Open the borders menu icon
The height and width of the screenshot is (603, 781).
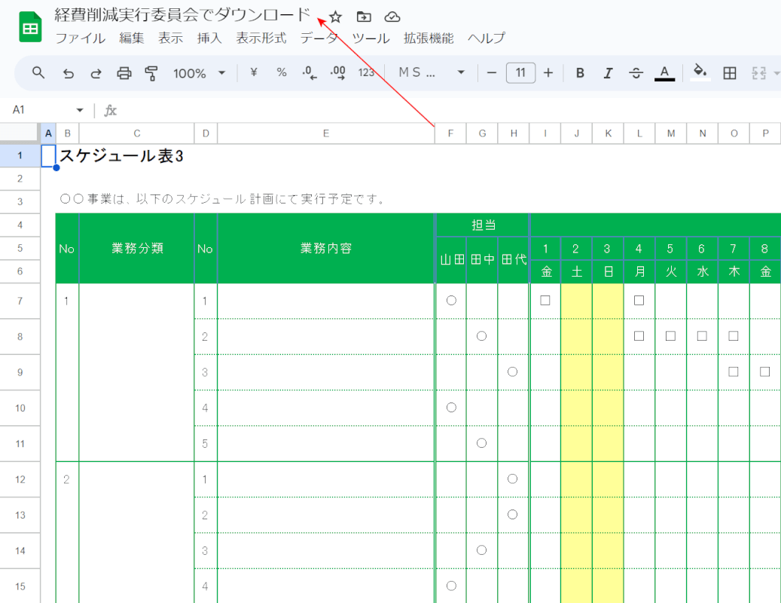pos(729,72)
